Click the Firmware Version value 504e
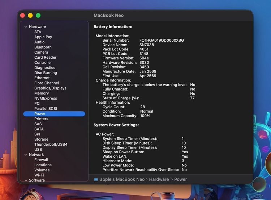The image size is (271, 200). [x=144, y=58]
